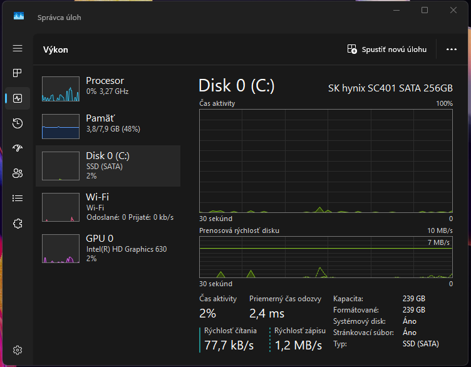Viewport: 471px width, 367px height.
Task: Maximize the Správca úloh window
Action: [x=425, y=10]
